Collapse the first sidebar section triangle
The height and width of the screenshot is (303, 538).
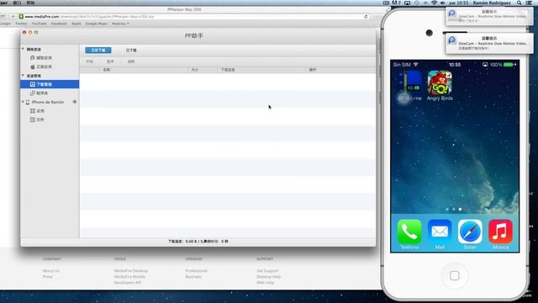click(x=23, y=49)
